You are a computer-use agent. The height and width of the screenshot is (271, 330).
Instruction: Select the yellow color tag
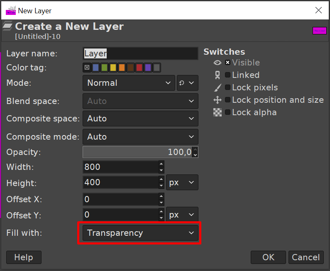(113, 68)
